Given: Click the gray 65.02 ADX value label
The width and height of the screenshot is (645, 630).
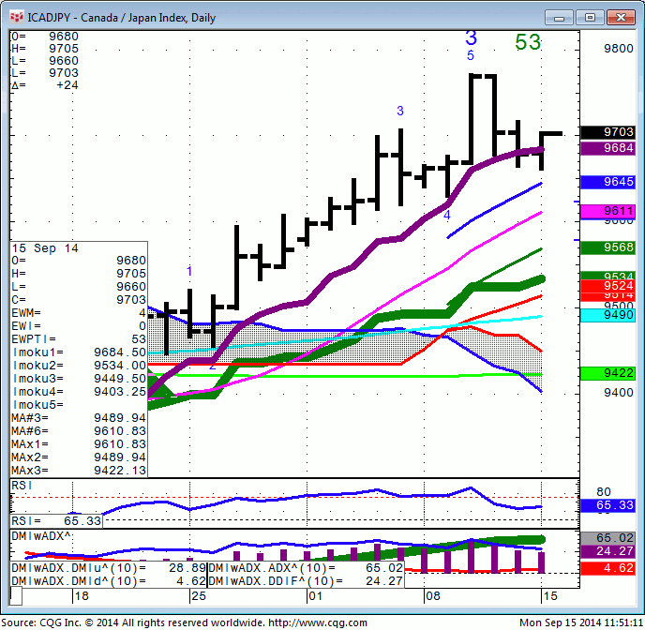Looking at the screenshot, I should point(608,538).
